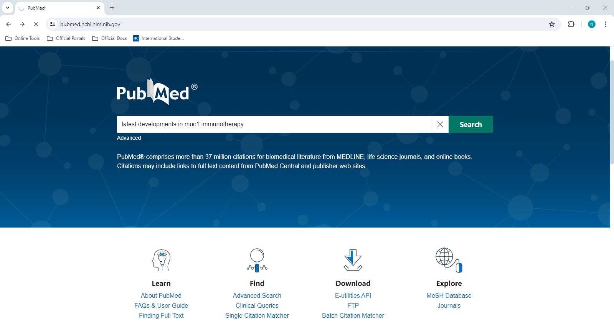
Task: Open Finding Full Text link
Action: [161, 315]
